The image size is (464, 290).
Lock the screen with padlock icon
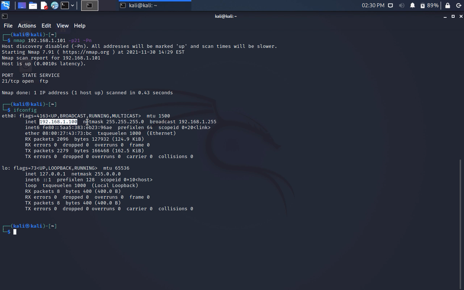pos(448,5)
